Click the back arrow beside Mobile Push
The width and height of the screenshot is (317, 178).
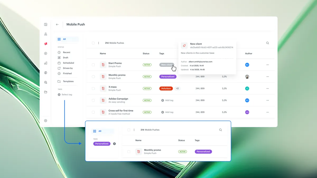[x=57, y=25]
